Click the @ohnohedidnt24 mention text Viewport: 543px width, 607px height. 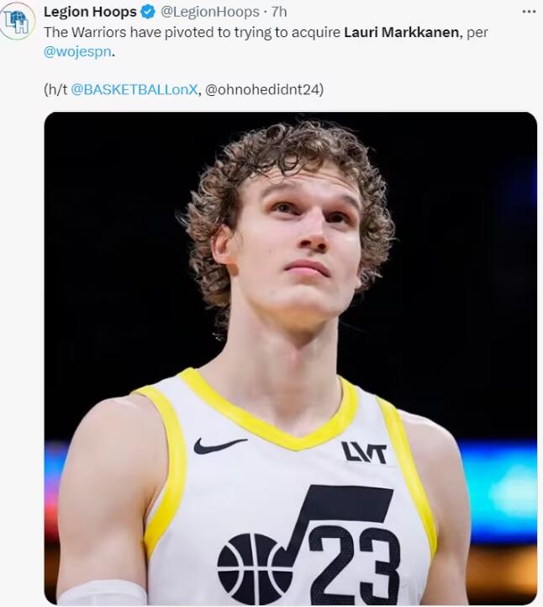[x=265, y=89]
